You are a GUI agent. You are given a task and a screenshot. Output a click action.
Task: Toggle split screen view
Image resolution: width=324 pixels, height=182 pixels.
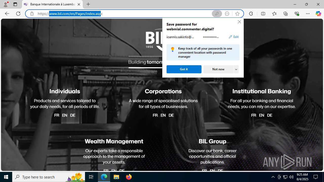point(263,14)
